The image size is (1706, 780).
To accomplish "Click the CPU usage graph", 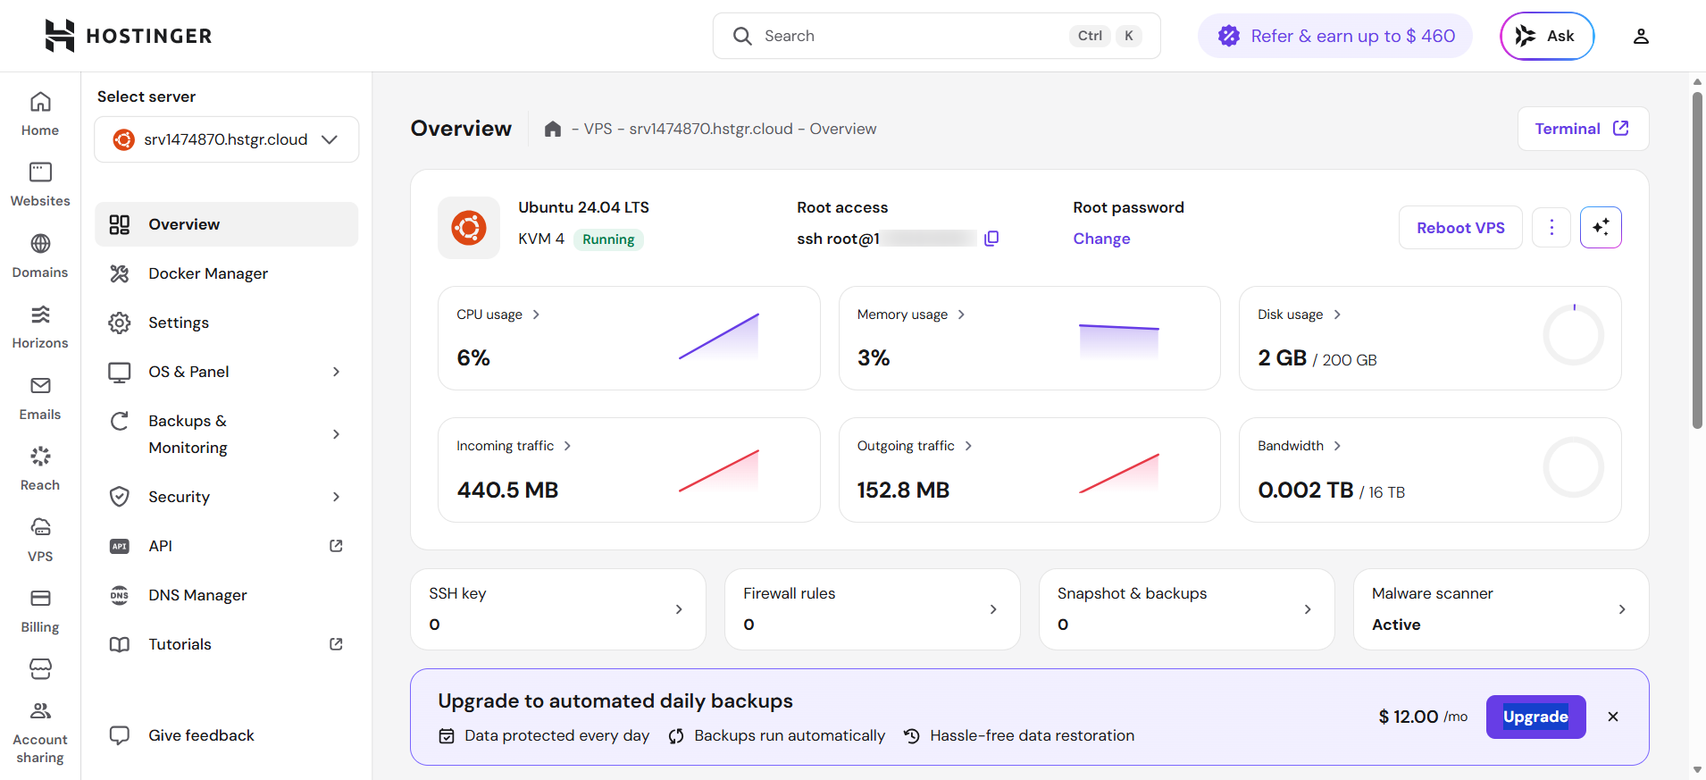I will tap(719, 337).
